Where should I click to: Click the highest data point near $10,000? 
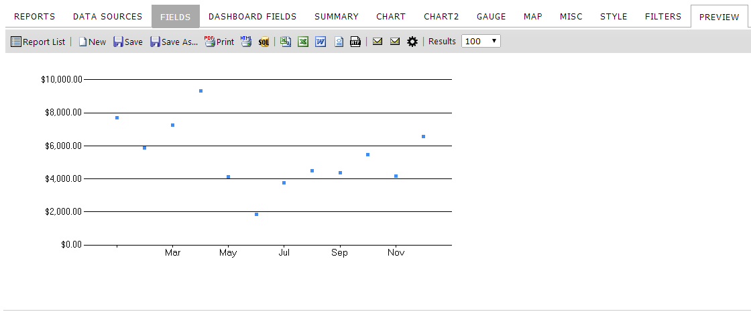click(200, 91)
